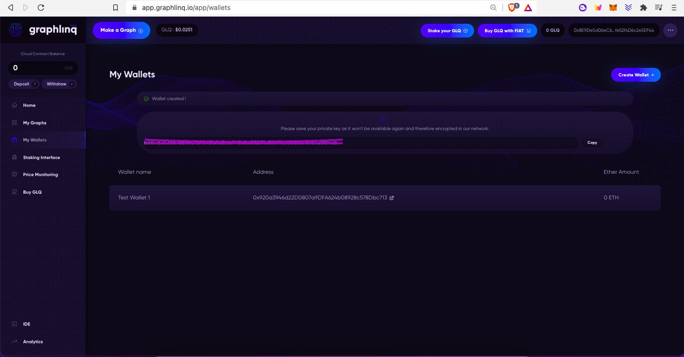
Task: Open Staking Interface sidebar item
Action: coord(41,158)
